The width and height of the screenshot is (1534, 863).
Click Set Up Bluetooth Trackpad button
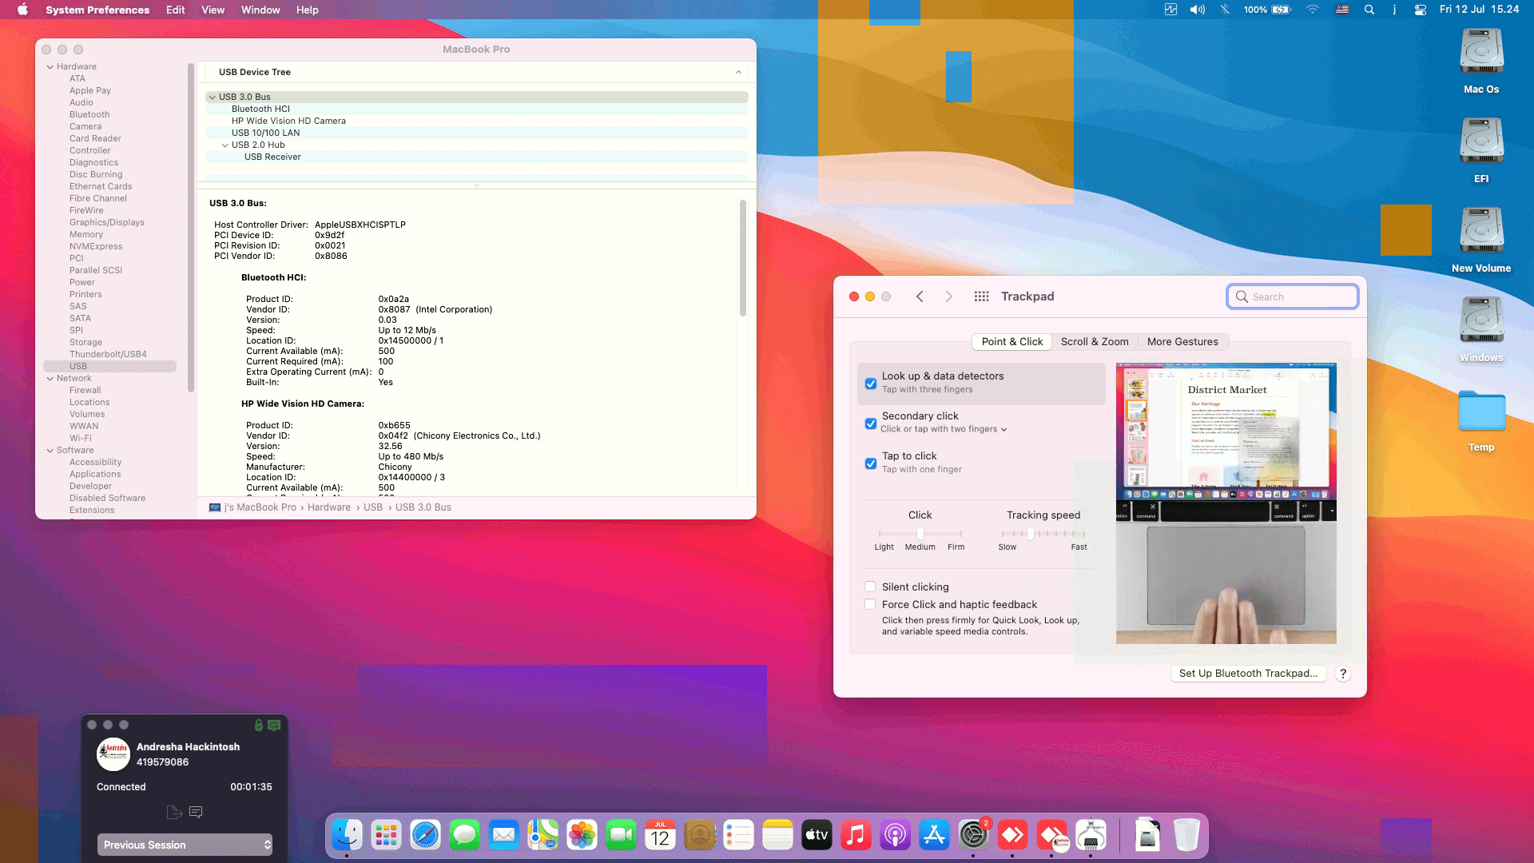(1248, 674)
